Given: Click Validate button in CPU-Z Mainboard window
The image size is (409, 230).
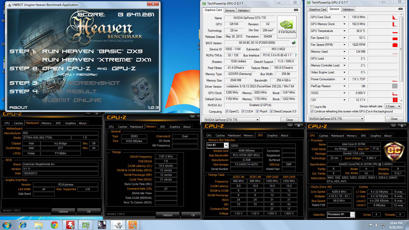Looking at the screenshot, I should point(63,212).
